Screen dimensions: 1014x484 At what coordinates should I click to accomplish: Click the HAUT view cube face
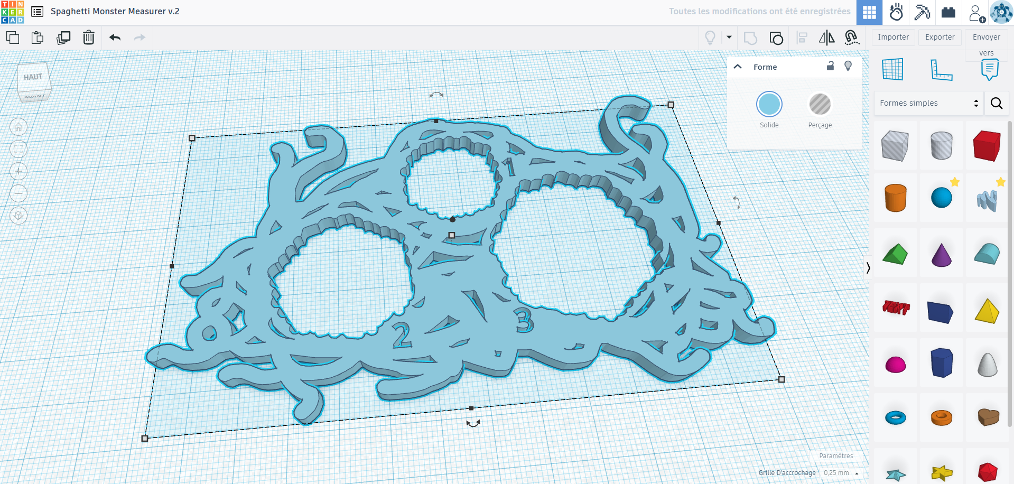pos(33,77)
